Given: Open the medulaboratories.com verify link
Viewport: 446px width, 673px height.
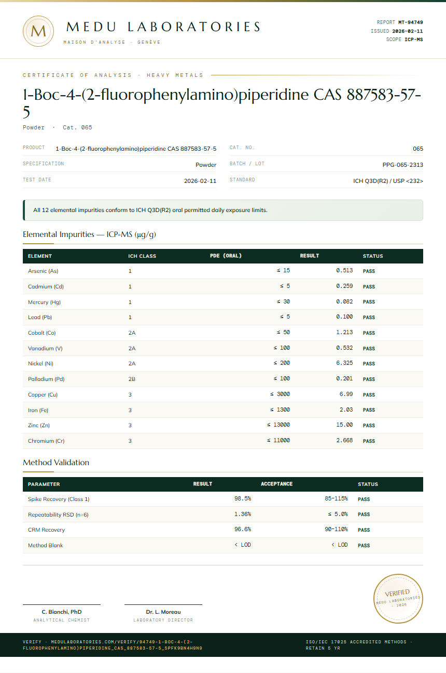Looking at the screenshot, I should tap(113, 645).
